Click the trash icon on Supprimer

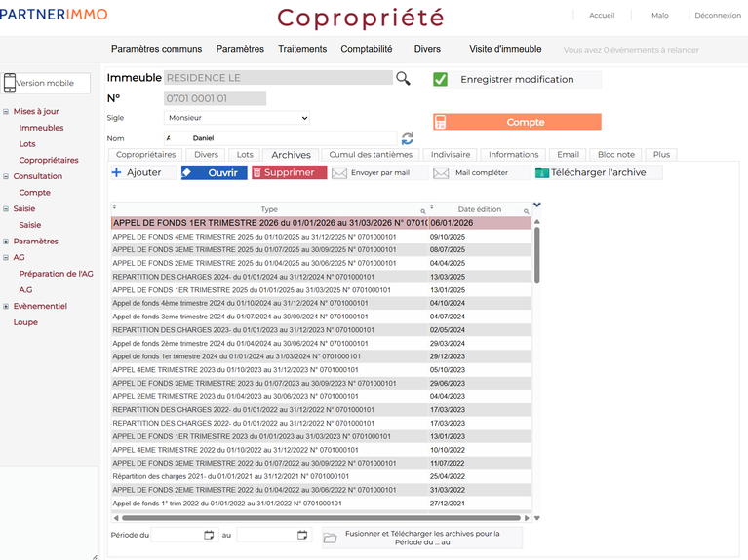click(x=256, y=172)
